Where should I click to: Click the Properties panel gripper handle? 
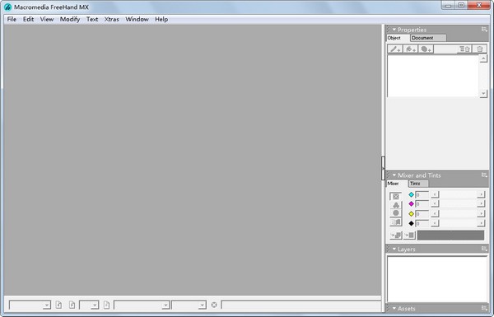[x=389, y=30]
